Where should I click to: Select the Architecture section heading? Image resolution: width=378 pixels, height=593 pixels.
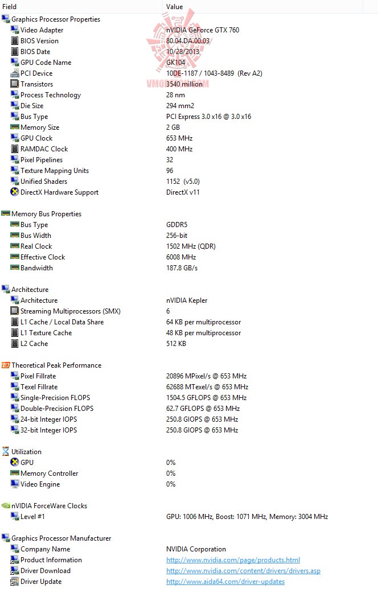tap(30, 289)
